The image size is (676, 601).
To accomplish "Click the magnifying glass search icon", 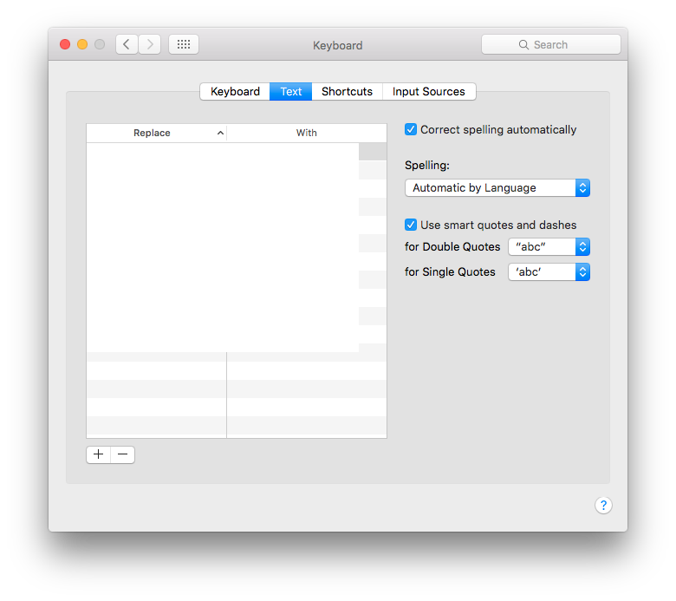I will pyautogui.click(x=523, y=44).
